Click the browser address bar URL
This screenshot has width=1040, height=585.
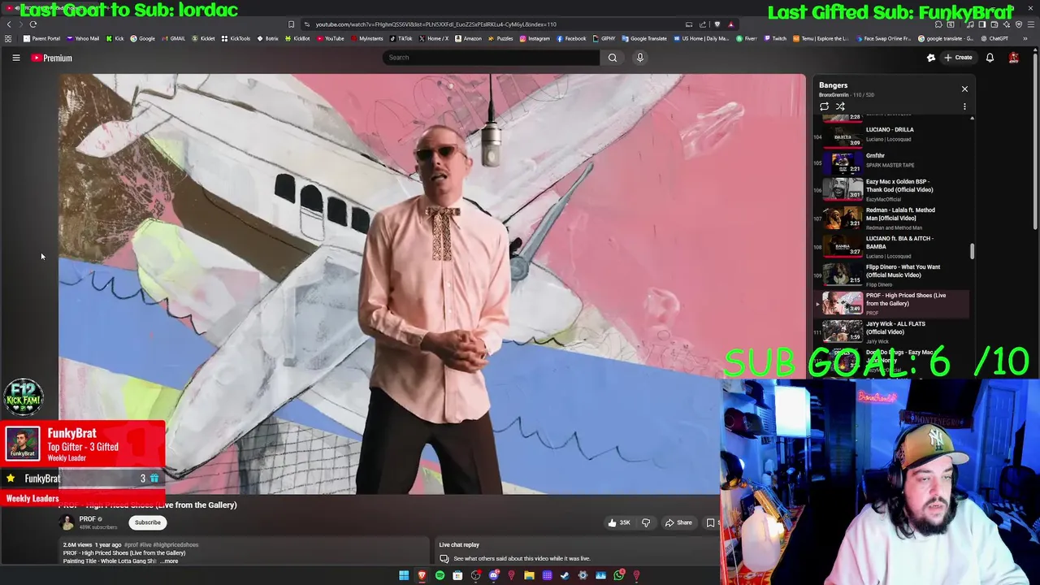pos(435,24)
